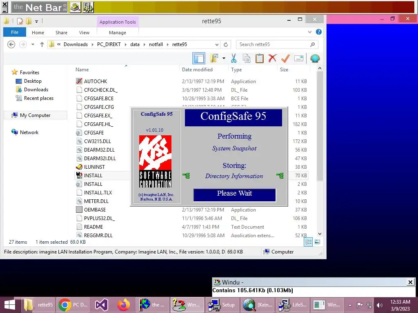Cut selection using the scissors icon
418x313 pixels.
click(234, 58)
